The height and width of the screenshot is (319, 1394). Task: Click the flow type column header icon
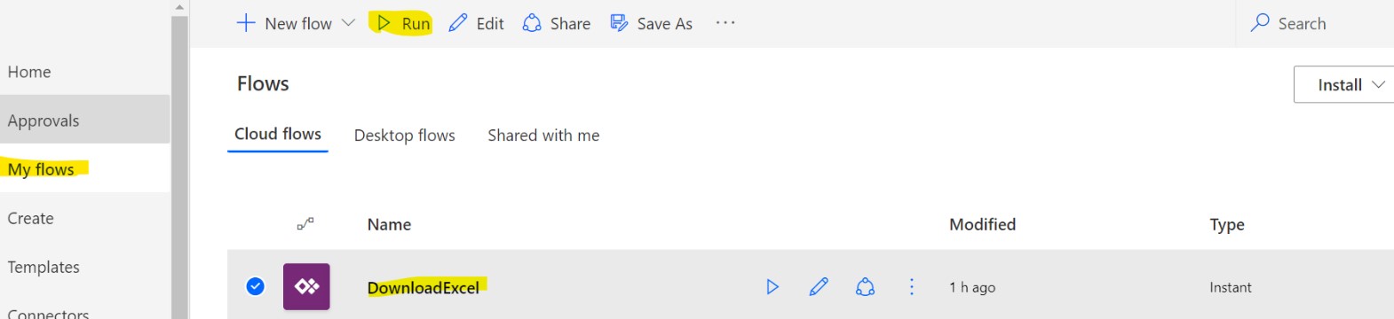(305, 224)
